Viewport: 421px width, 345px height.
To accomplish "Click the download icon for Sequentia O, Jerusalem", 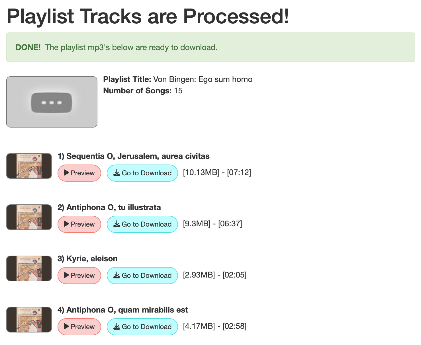I will coord(117,173).
